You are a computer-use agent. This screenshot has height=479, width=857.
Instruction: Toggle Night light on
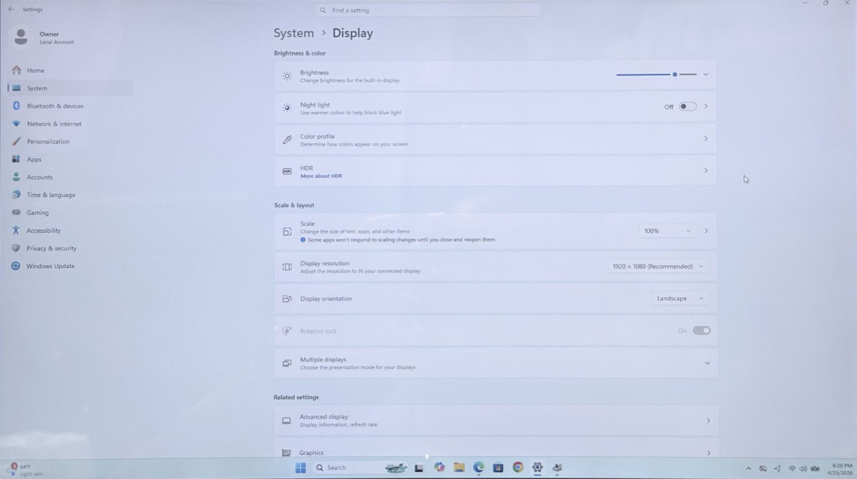tap(688, 107)
